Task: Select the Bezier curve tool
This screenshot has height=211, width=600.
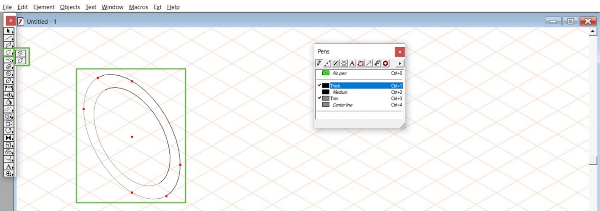Action: pyautogui.click(x=9, y=60)
